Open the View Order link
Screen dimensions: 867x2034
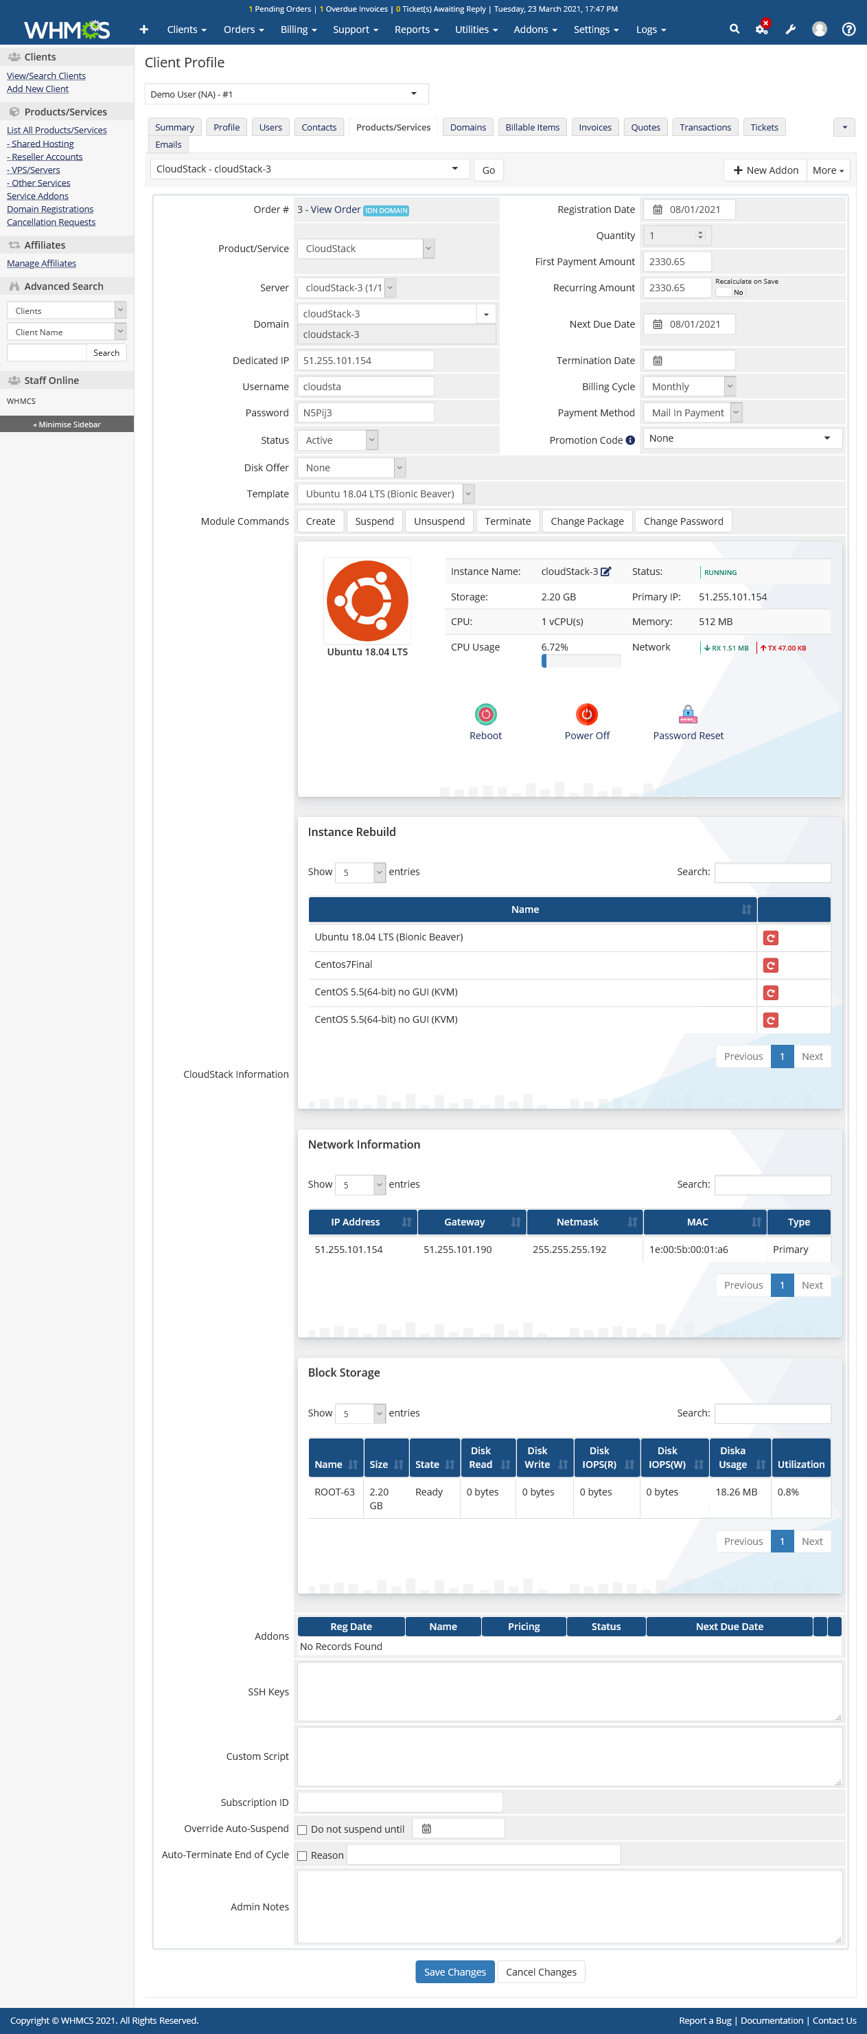point(335,210)
